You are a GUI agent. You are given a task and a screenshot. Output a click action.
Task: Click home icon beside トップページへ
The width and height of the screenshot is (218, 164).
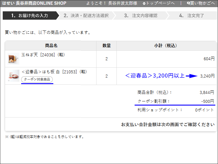[x=144, y=4]
